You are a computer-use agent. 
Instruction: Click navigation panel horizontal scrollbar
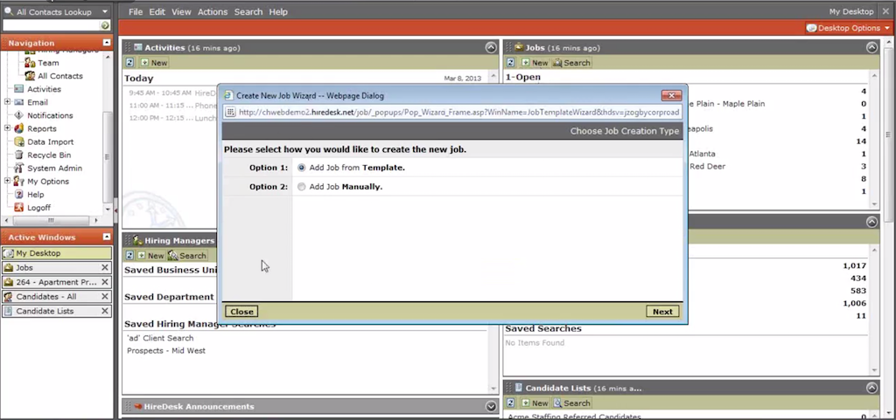(51, 221)
